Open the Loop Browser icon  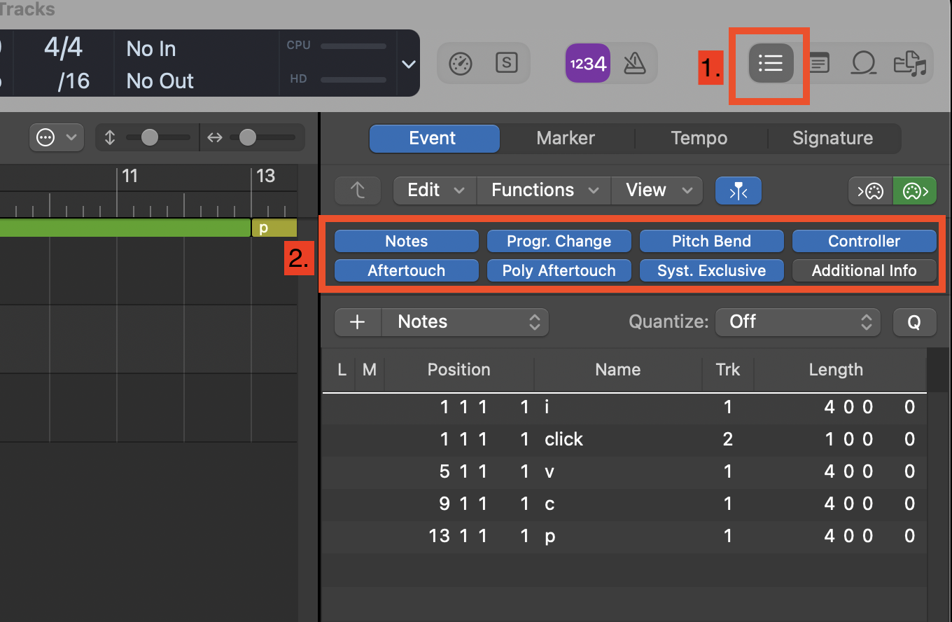pos(863,64)
